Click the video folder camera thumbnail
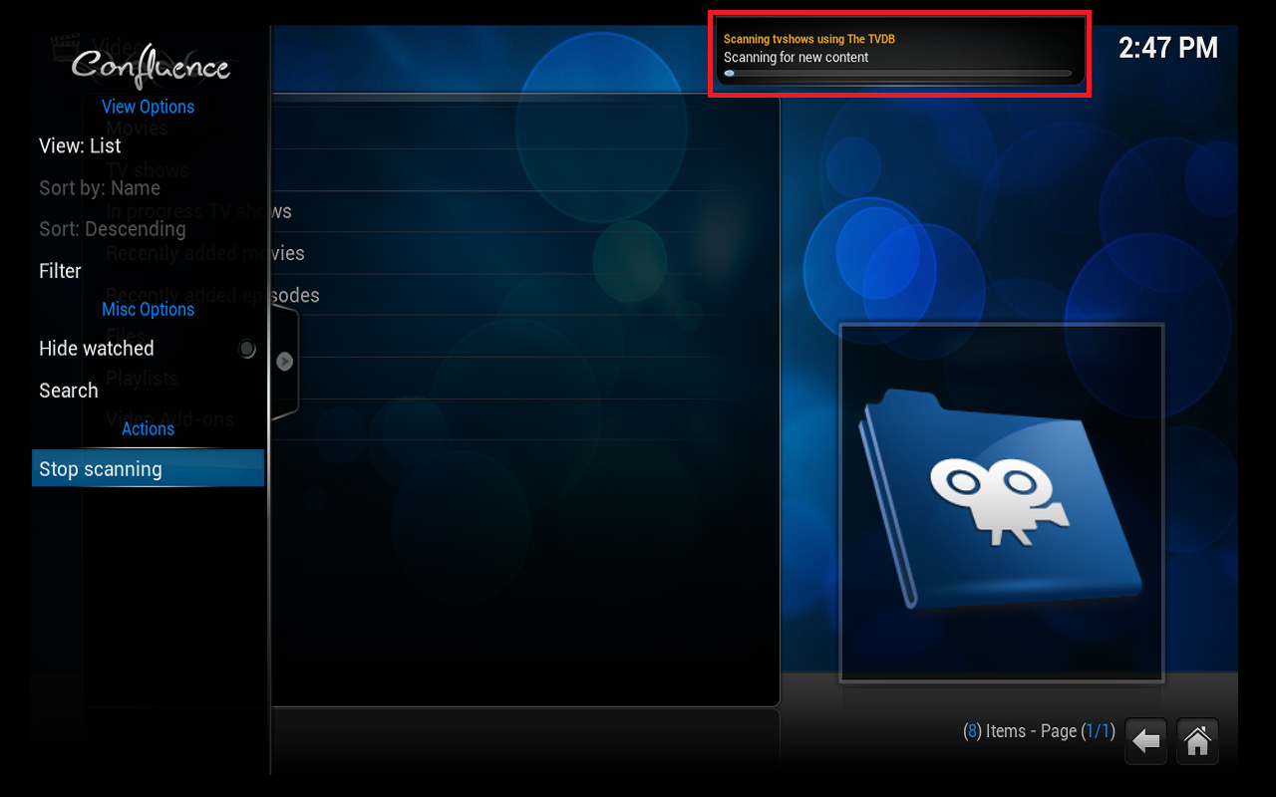This screenshot has height=797, width=1276. click(1001, 502)
